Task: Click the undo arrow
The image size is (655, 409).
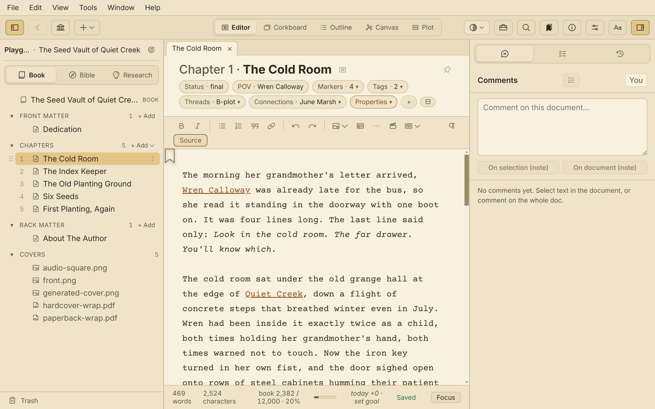Action: 296,126
